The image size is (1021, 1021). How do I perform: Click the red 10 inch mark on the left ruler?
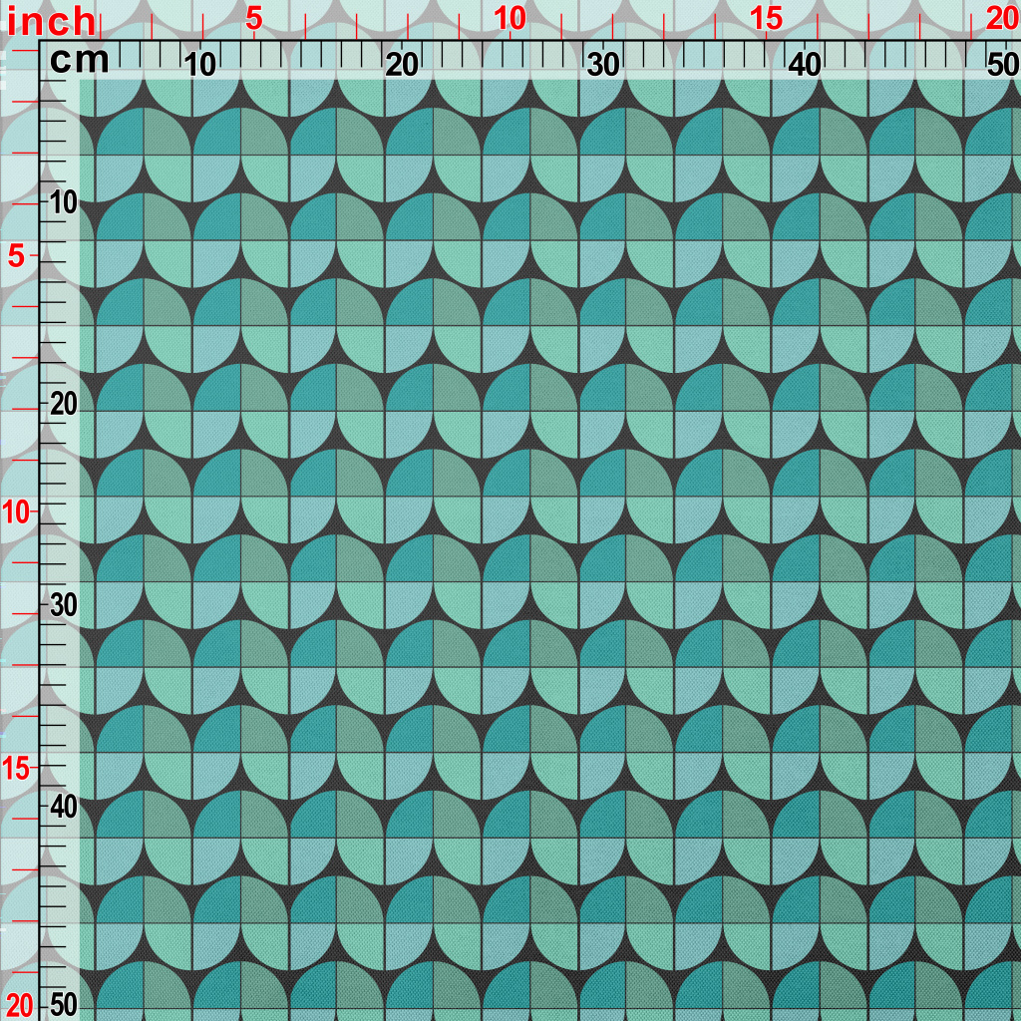tap(19, 512)
